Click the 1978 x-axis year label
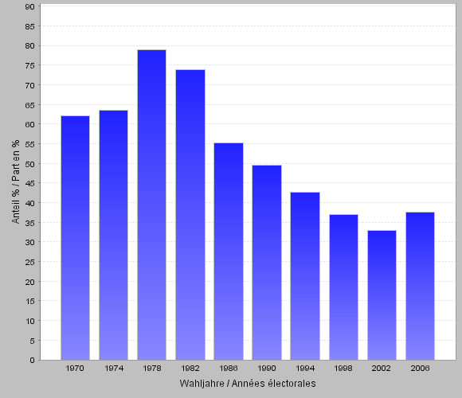Image resolution: width=462 pixels, height=398 pixels. click(152, 369)
